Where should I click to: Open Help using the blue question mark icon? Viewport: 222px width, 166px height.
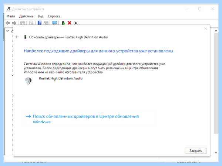pyautogui.click(x=40, y=23)
